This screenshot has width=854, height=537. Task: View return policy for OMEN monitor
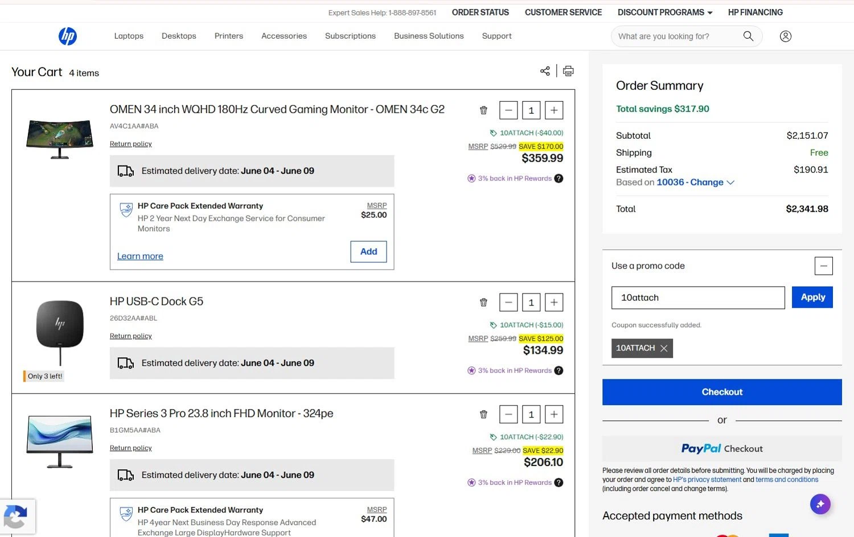coord(131,144)
